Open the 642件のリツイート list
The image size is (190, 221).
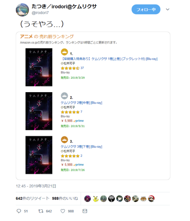[x=33, y=198]
